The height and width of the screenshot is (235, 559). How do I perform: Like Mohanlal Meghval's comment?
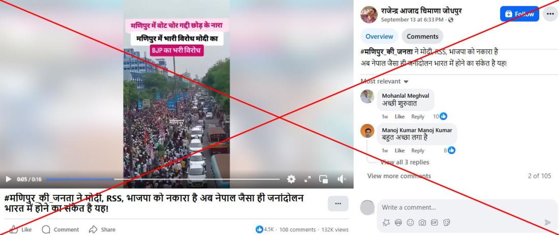point(399,116)
